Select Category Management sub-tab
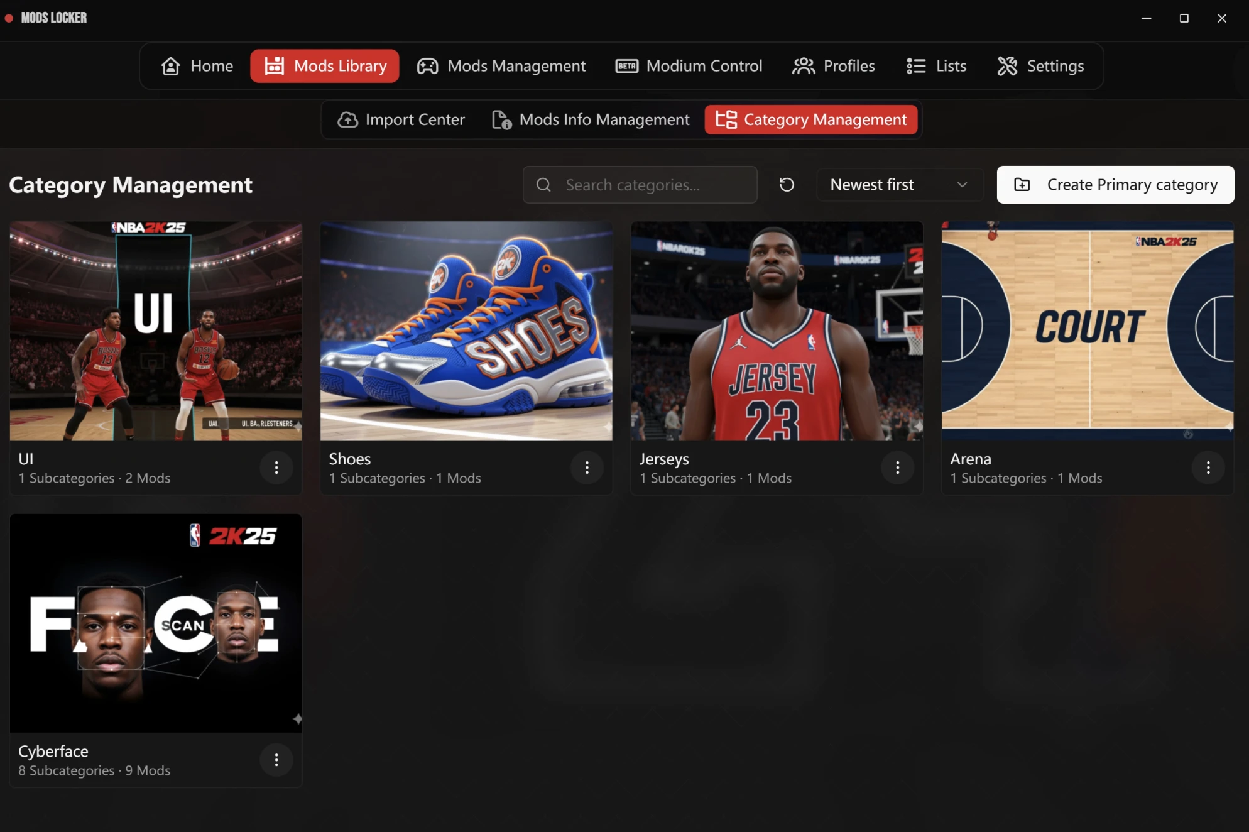 811,119
